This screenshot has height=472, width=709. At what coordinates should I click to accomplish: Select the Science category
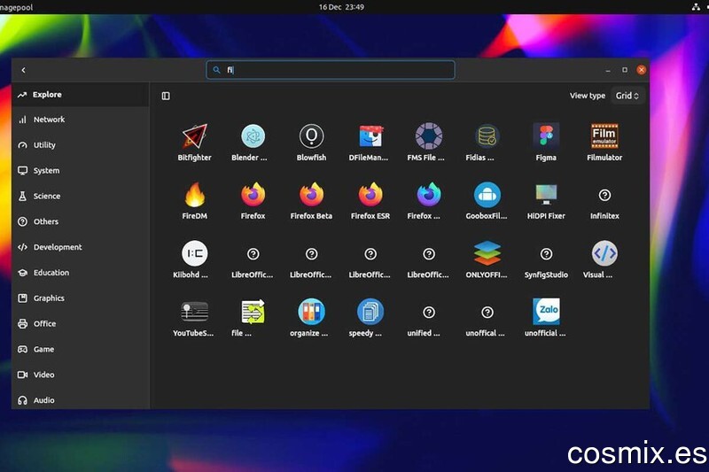click(81, 196)
